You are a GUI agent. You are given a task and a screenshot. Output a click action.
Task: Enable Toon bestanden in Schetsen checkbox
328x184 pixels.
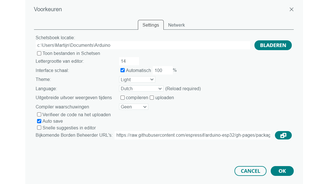39,53
